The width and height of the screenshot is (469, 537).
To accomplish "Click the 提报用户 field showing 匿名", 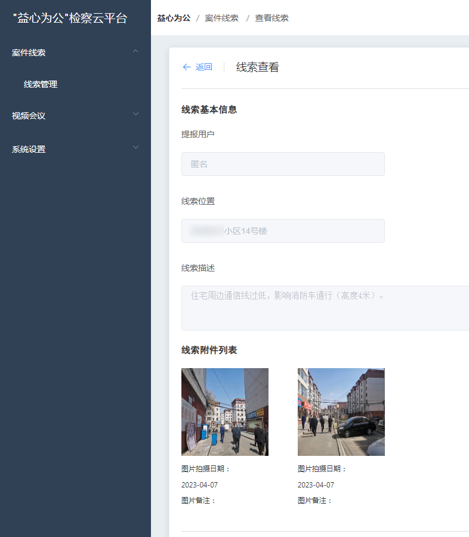I will pos(283,164).
